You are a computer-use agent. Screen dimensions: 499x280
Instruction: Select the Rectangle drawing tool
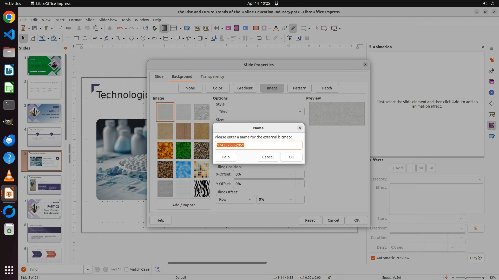[x=76, y=38]
